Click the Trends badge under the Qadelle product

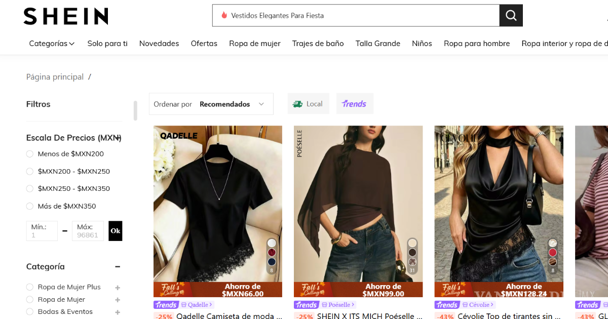[166, 305]
